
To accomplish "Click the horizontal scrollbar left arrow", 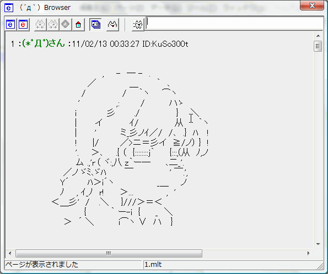I will point(10,253).
